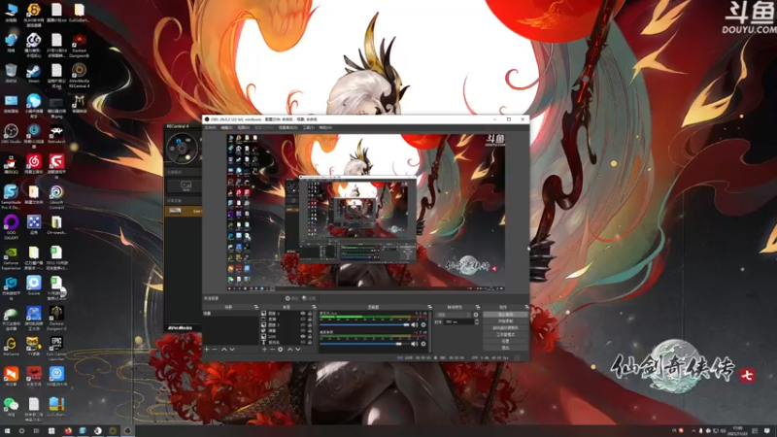Screen dimensions: 777x437
Task: Click second button in OBS Controls panel
Action: click(x=505, y=321)
